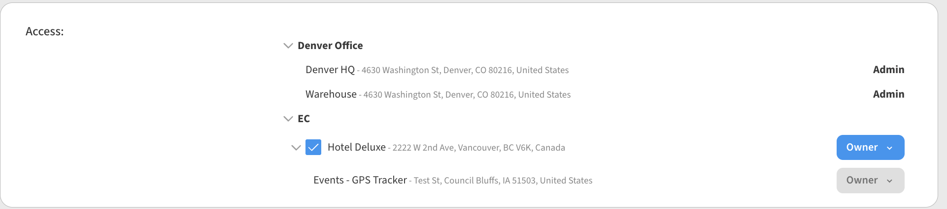This screenshot has width=947, height=209.
Task: Collapse the Hotel Deluxe row chevron
Action: pos(296,148)
